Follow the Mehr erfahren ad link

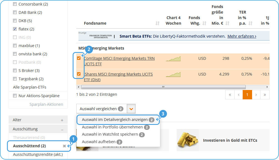pyautogui.click(x=242, y=36)
